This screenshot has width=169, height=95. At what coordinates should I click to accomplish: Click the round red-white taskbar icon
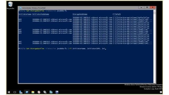click(39, 92)
